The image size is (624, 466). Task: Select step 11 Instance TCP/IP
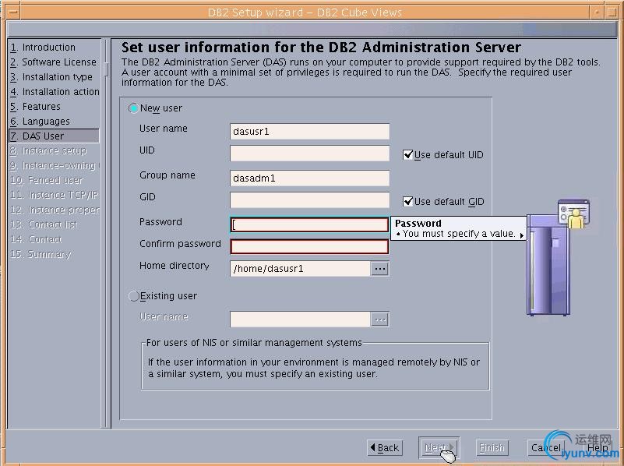55,195
